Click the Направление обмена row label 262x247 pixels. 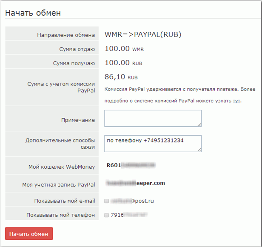pyautogui.click(x=66, y=35)
